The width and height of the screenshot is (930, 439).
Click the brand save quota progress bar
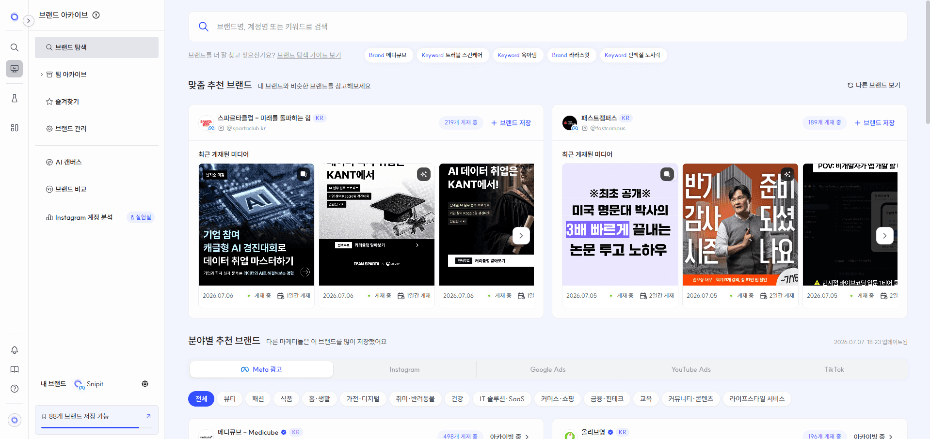point(97,427)
